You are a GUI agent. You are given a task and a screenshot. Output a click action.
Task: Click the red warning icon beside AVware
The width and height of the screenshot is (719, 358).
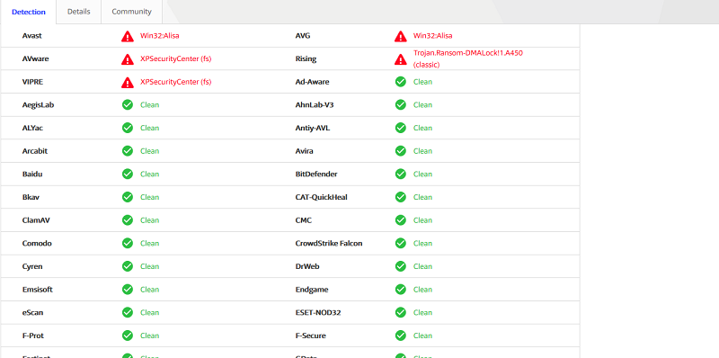[x=128, y=59]
